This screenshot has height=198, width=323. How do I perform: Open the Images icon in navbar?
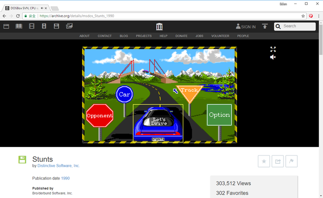[x=69, y=26]
